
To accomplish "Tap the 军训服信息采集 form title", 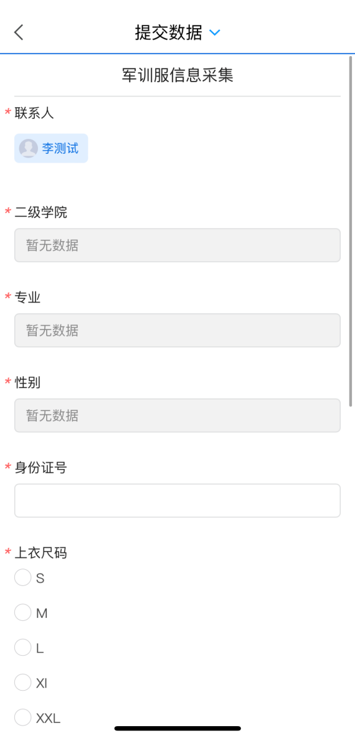I will click(x=177, y=75).
